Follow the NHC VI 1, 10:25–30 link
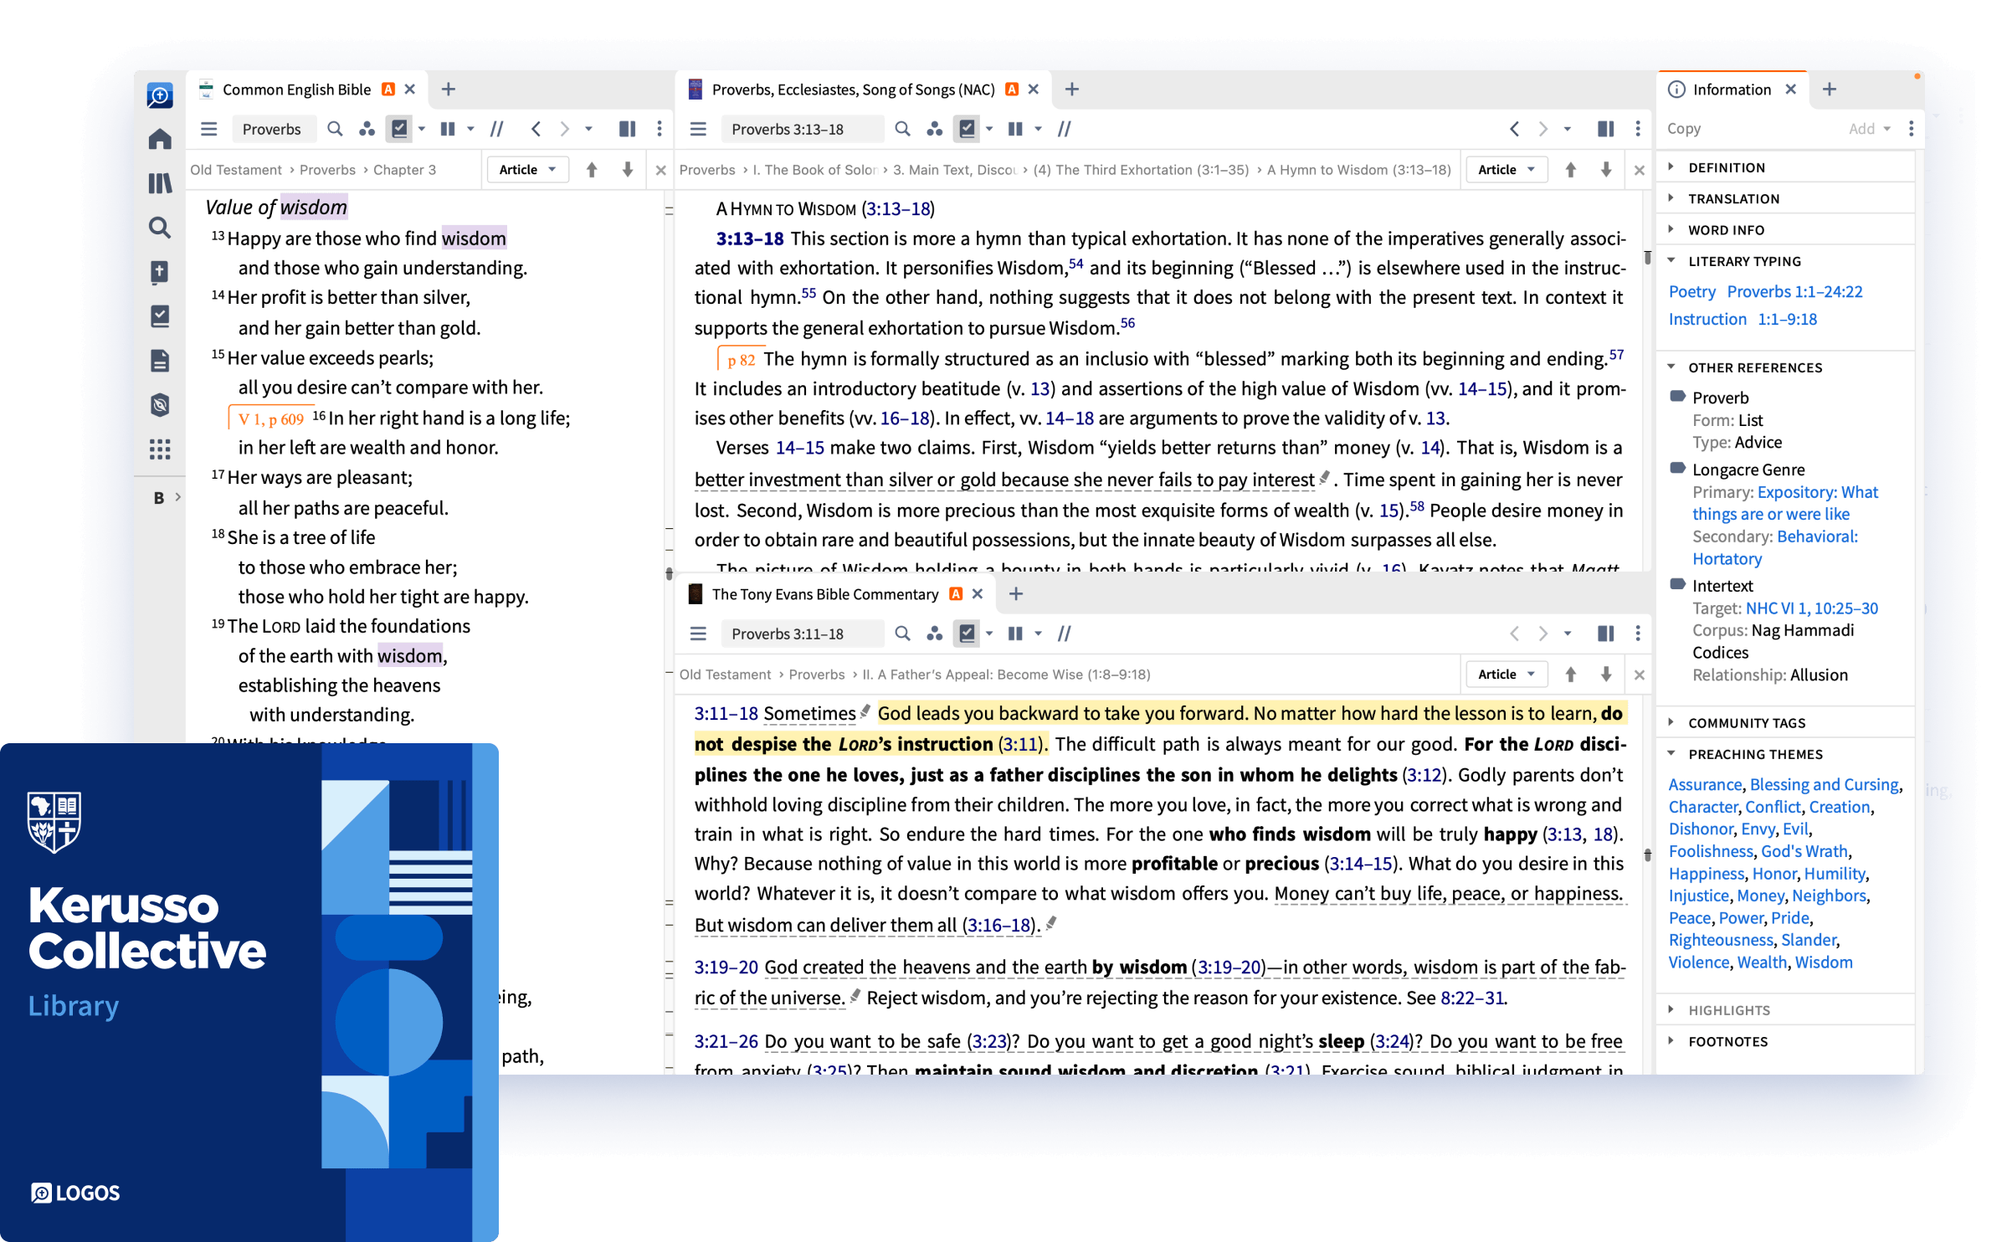This screenshot has height=1242, width=2012. coord(1812,608)
